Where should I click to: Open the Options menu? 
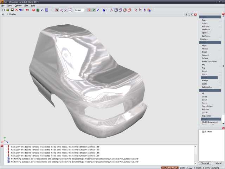[18, 6]
